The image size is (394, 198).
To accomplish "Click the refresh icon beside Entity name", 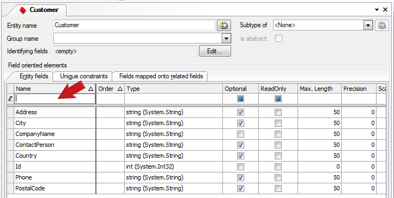I will point(223,26).
